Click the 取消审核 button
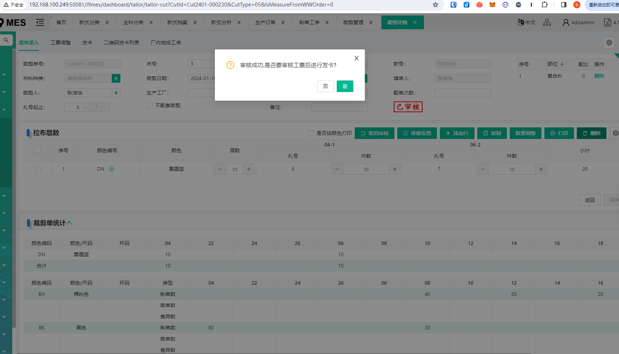619x354 pixels. pos(375,133)
